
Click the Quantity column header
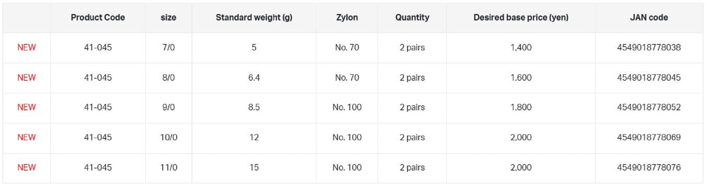(x=412, y=18)
